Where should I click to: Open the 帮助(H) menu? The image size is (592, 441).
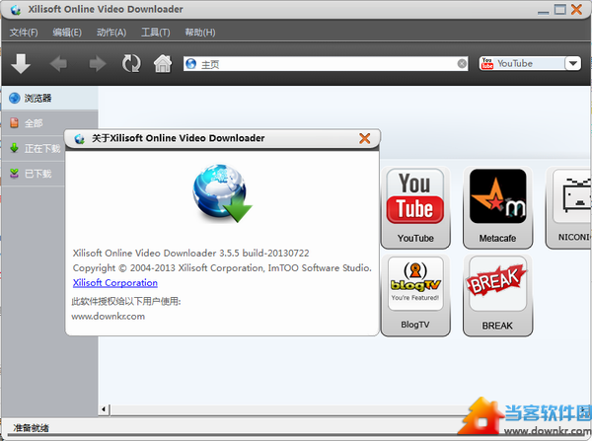pyautogui.click(x=200, y=33)
